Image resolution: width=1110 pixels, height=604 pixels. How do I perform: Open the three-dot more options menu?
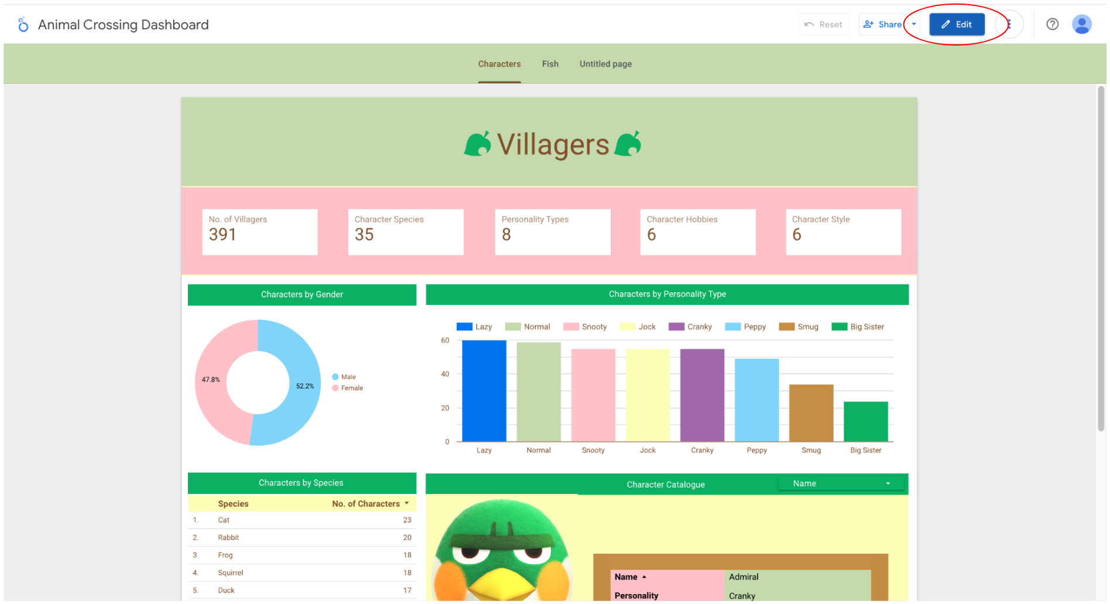tap(1009, 25)
